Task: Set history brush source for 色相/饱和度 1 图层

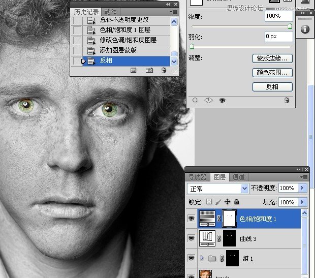Action: point(77,30)
